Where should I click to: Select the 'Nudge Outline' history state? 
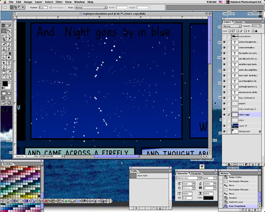pyautogui.click(x=240, y=177)
